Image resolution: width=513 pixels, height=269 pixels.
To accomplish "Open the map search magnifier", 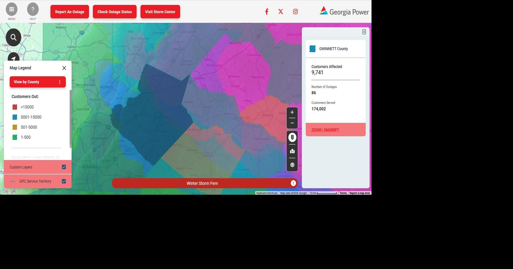I will tap(13, 37).
